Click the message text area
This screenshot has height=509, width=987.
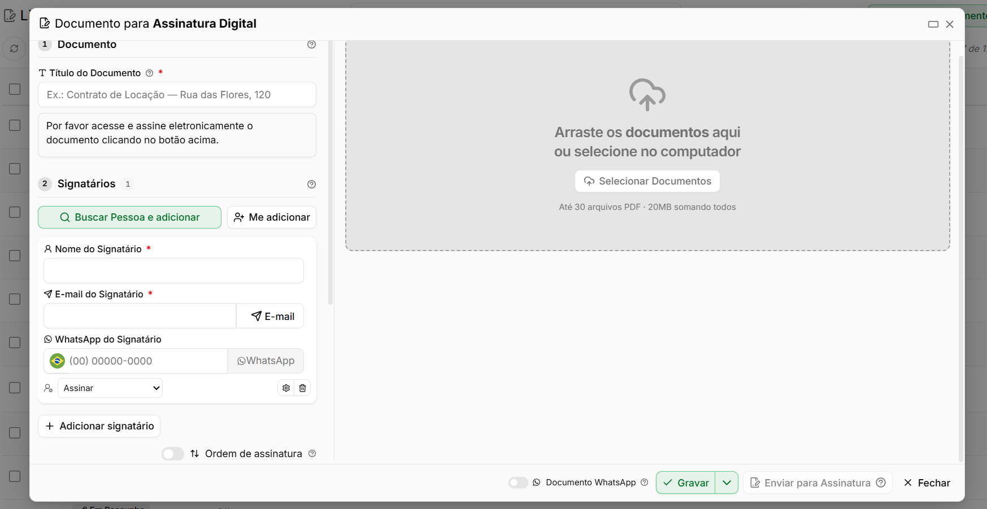tap(177, 135)
